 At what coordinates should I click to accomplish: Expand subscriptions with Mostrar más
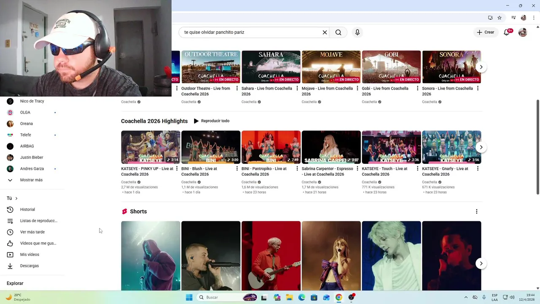tap(32, 180)
